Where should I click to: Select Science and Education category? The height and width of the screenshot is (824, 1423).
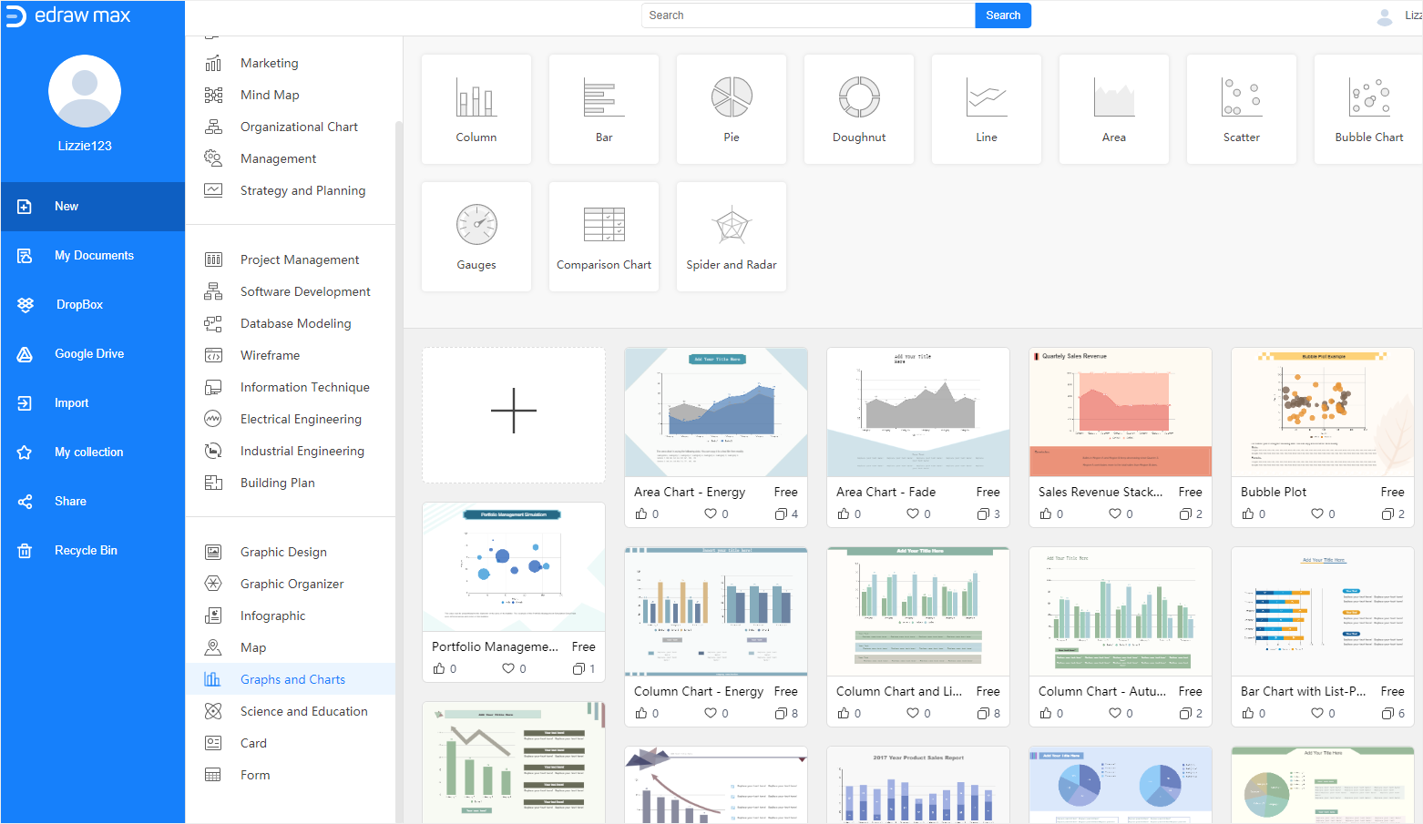pos(303,711)
